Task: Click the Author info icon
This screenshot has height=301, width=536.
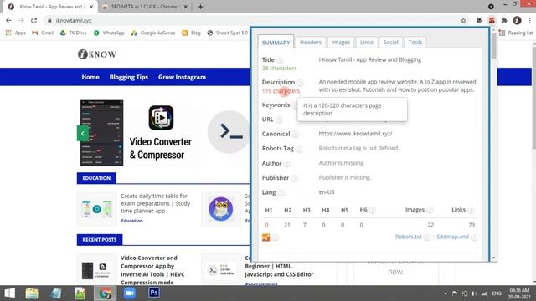Action: tap(287, 164)
